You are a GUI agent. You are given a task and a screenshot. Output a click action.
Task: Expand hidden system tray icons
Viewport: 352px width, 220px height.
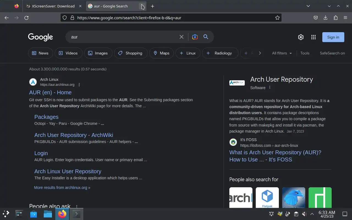312,214
